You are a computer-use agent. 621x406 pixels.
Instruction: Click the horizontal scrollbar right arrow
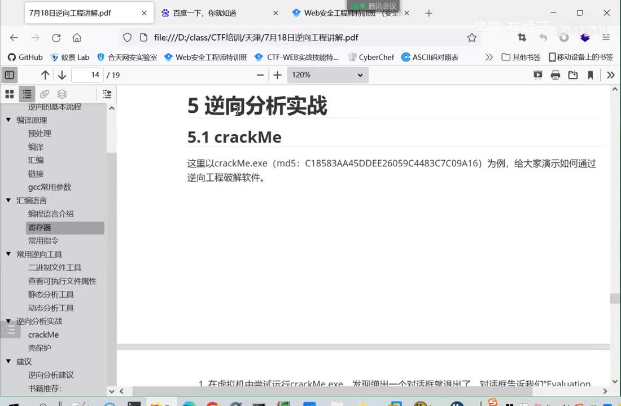tap(605, 391)
